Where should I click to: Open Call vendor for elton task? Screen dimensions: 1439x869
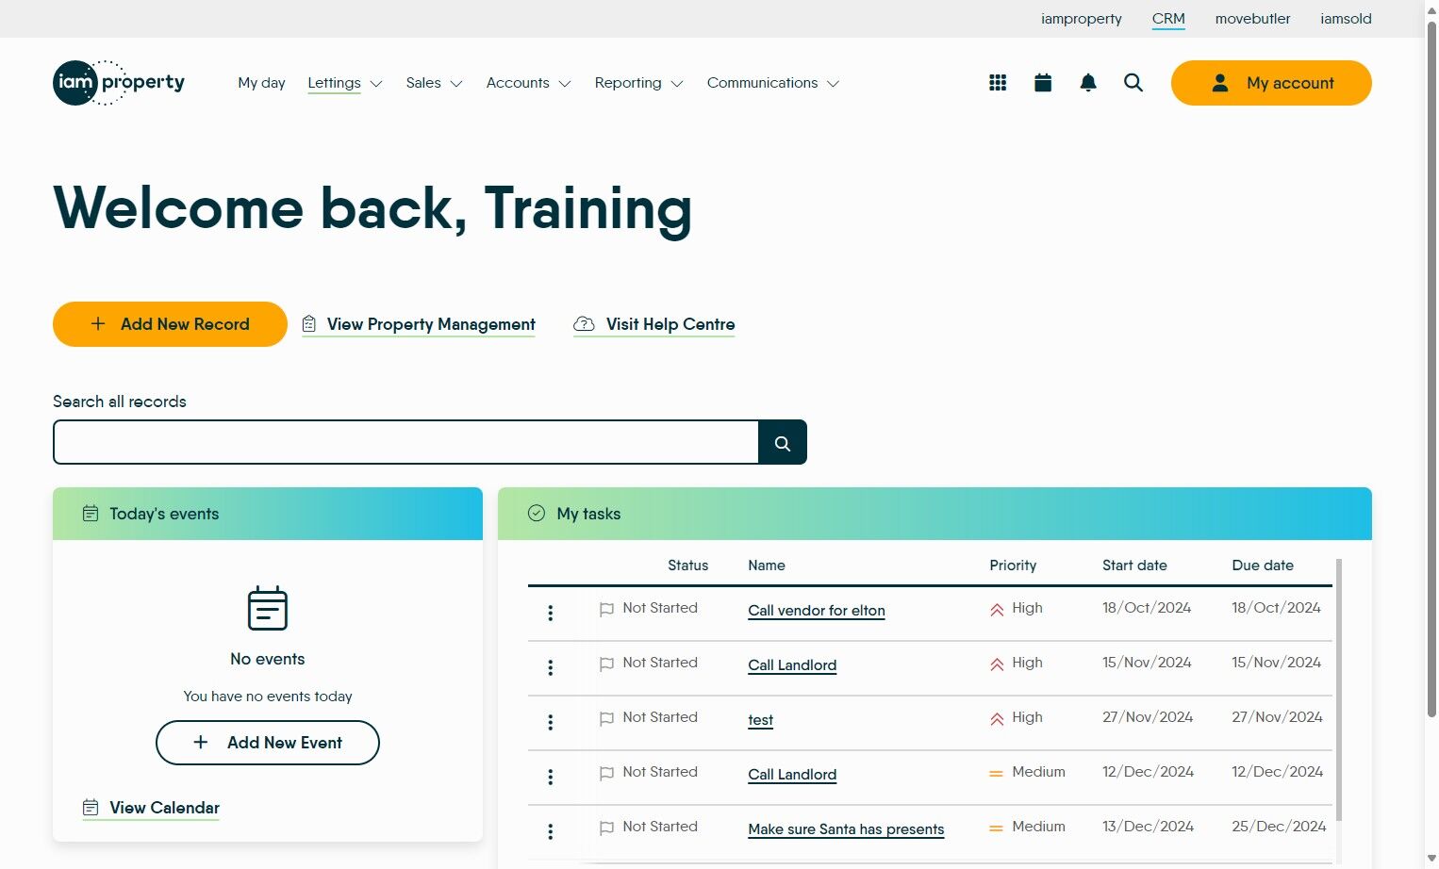point(817,611)
